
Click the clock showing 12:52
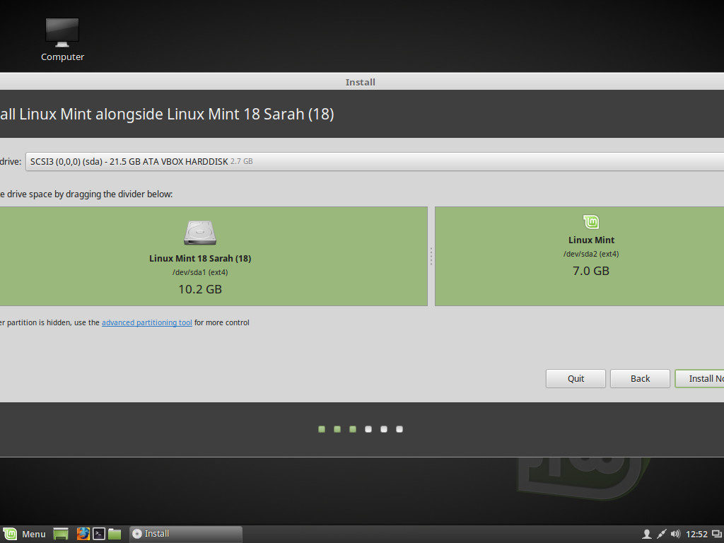click(696, 534)
